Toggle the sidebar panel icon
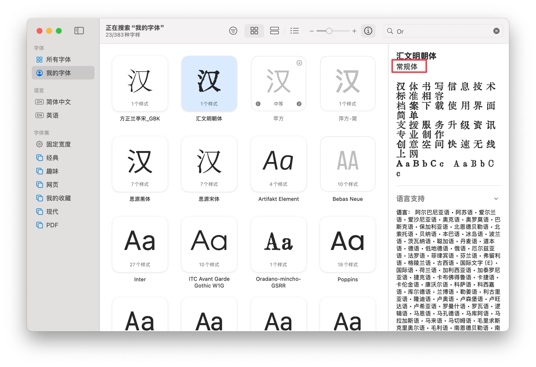This screenshot has width=536, height=367. (79, 31)
